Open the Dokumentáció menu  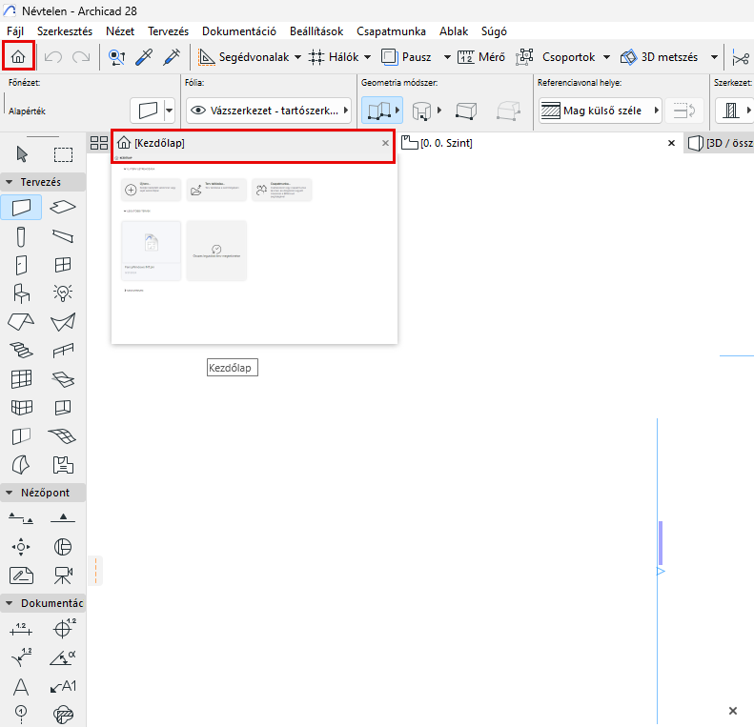click(239, 31)
